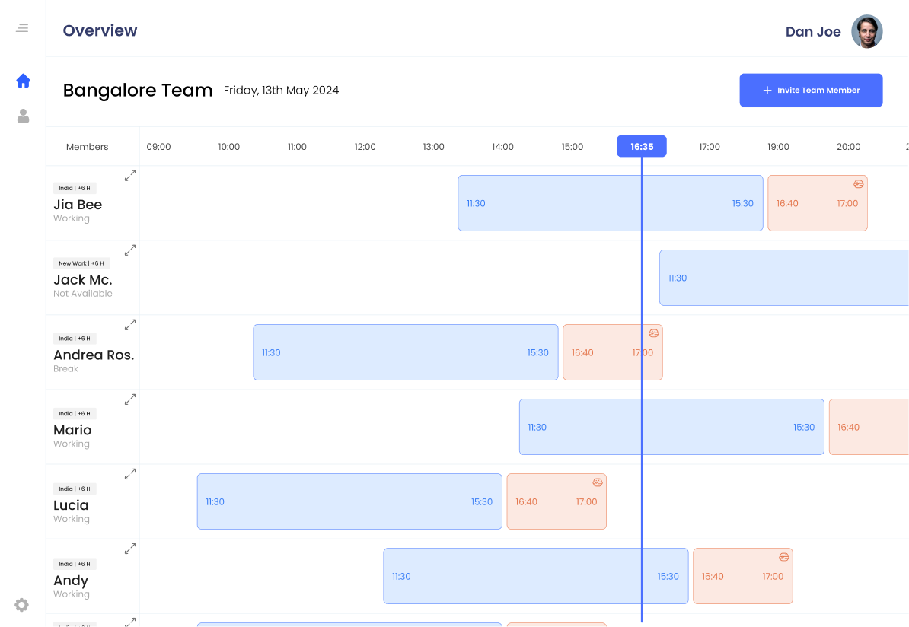Open the settings gear icon
Screen dimensions: 909x627
pos(22,605)
